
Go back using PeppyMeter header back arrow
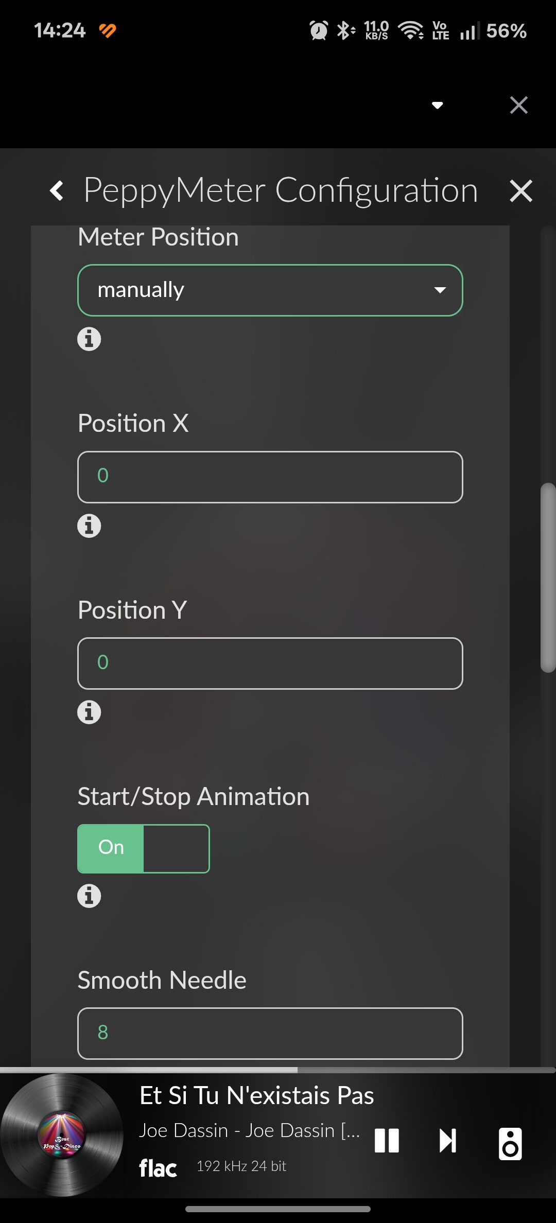point(57,191)
